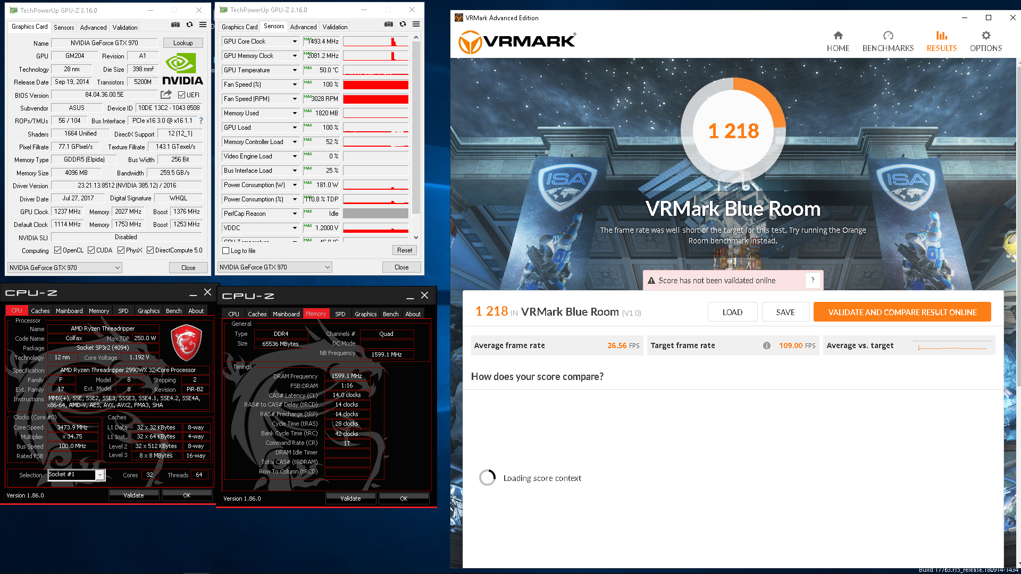The width and height of the screenshot is (1021, 574).
Task: Click the LOAD button in VRMark
Action: pos(732,313)
